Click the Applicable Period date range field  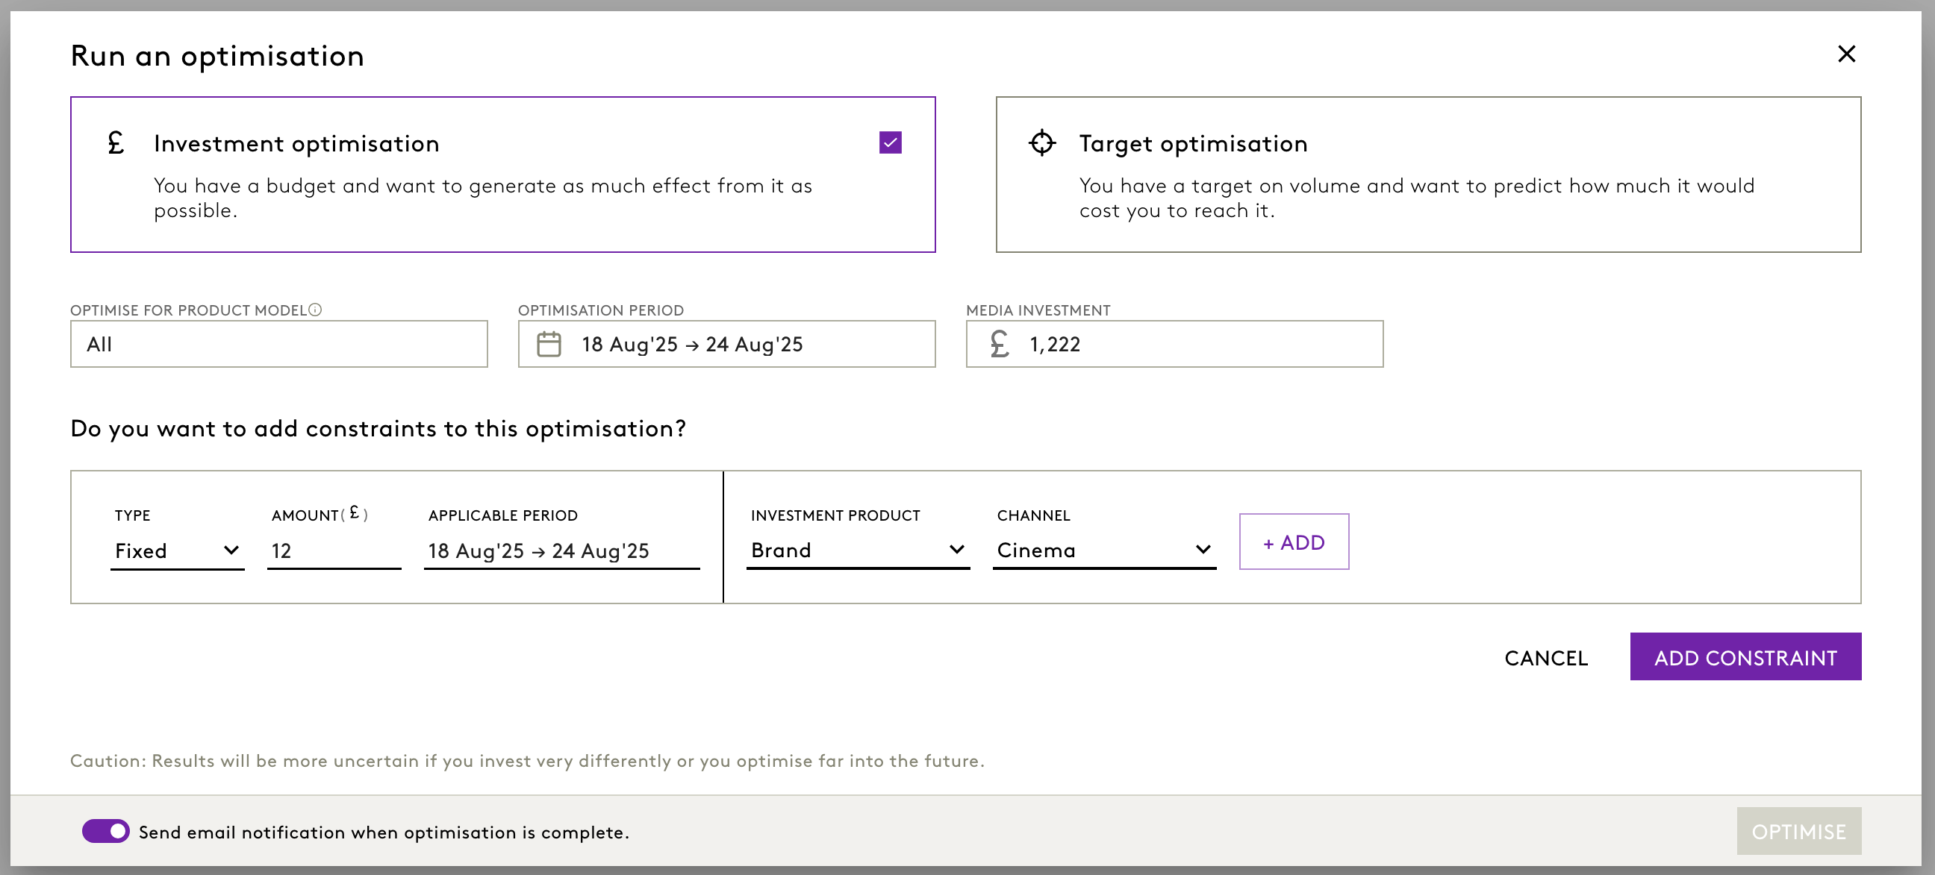point(561,551)
